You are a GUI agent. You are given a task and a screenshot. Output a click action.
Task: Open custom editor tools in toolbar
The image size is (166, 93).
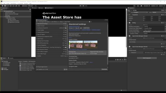(x=19, y=6)
